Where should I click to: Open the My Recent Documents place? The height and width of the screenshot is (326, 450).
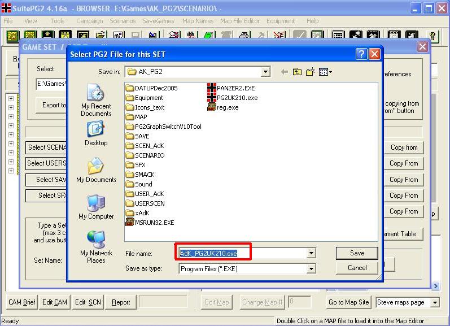pos(96,100)
